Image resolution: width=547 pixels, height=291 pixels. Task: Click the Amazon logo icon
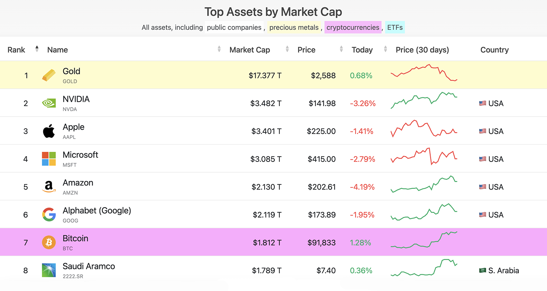pyautogui.click(x=49, y=187)
